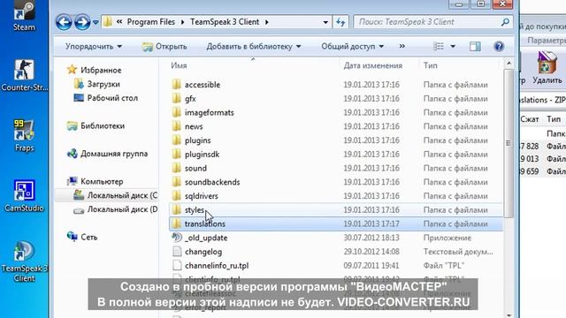The height and width of the screenshot is (318, 566).
Task: Click the date cell of the translations row
Action: tap(371, 223)
